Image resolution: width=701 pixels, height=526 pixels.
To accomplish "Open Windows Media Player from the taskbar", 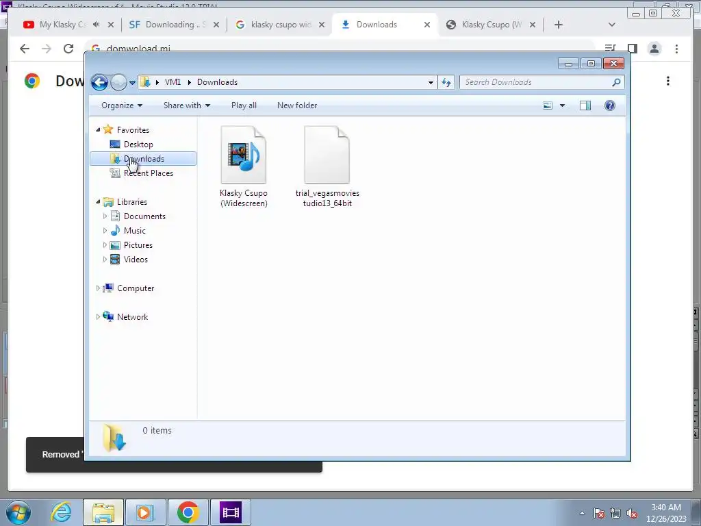I will 145,512.
